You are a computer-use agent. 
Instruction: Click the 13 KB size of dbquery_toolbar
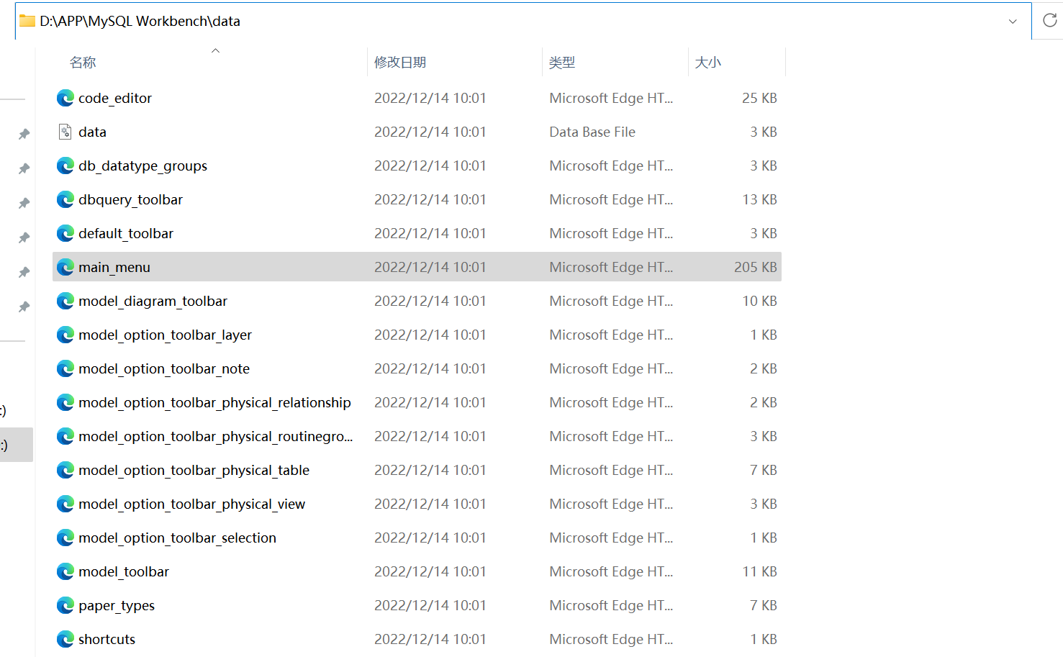759,199
